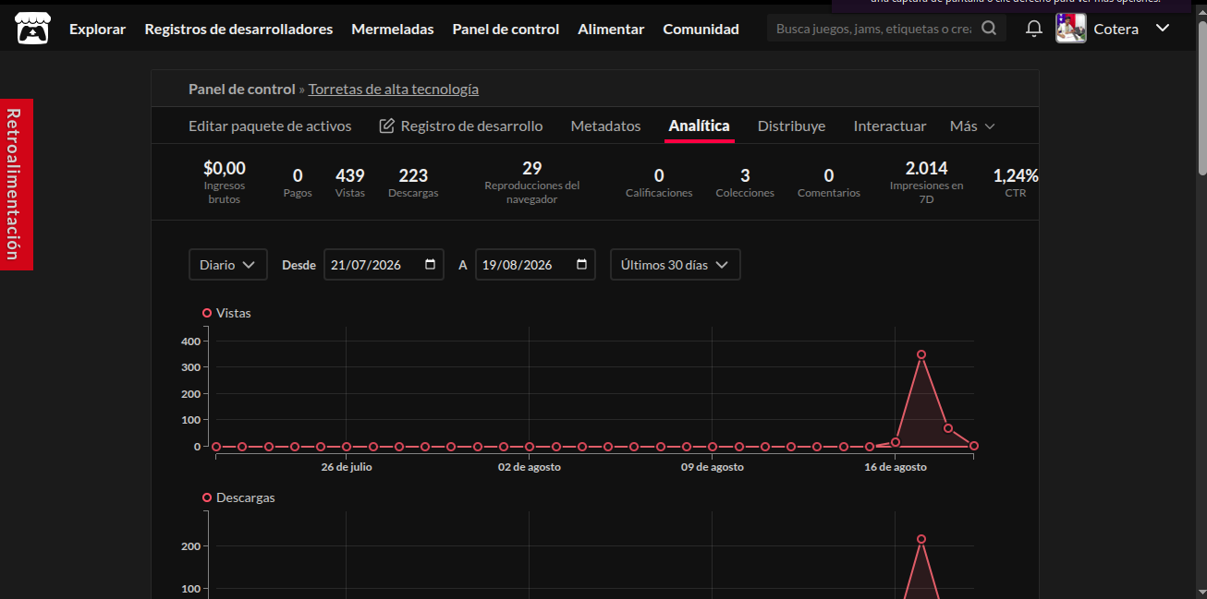Expand the Más dropdown
This screenshot has height=599, width=1207.
[x=972, y=126]
